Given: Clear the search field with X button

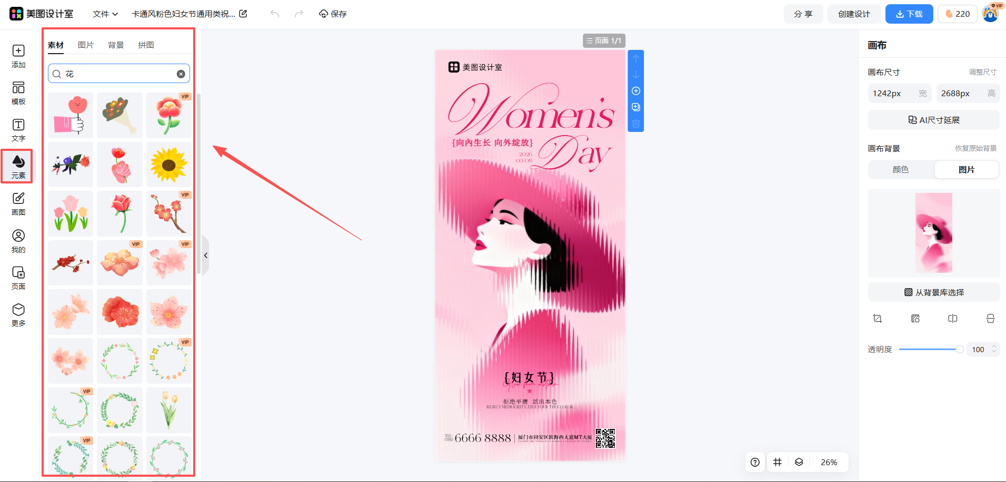Looking at the screenshot, I should 181,74.
